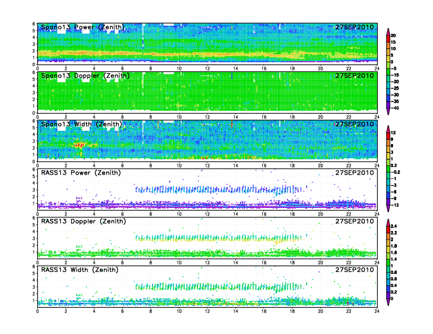This screenshot has height=334, width=433.
Task: Select the 27SEP2010 date in Spano13 Width panel
Action: coord(355,124)
